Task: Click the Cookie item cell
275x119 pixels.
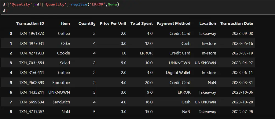Action: click(64, 53)
